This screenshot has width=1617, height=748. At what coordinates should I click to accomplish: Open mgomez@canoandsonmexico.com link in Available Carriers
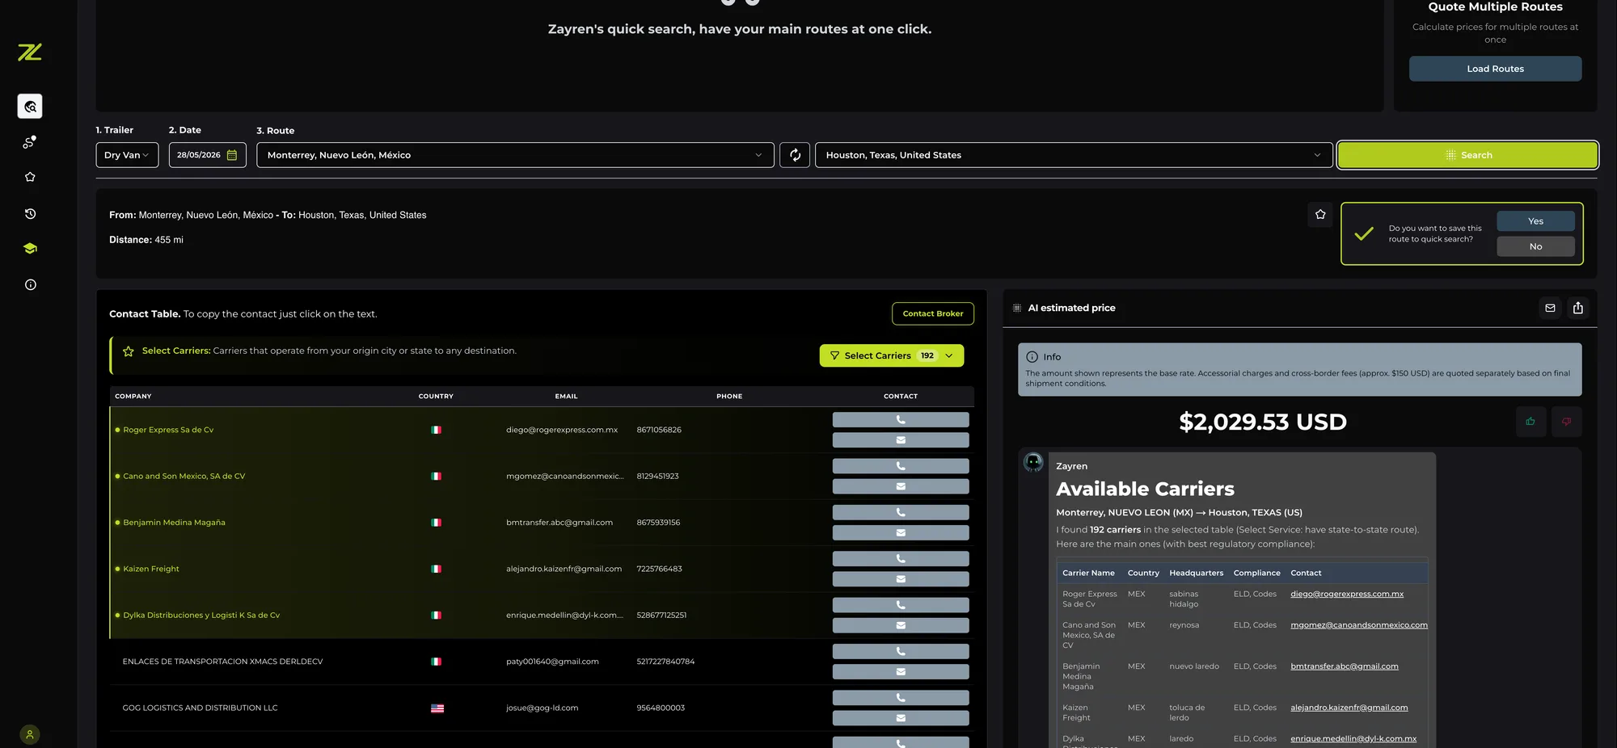tap(1359, 625)
